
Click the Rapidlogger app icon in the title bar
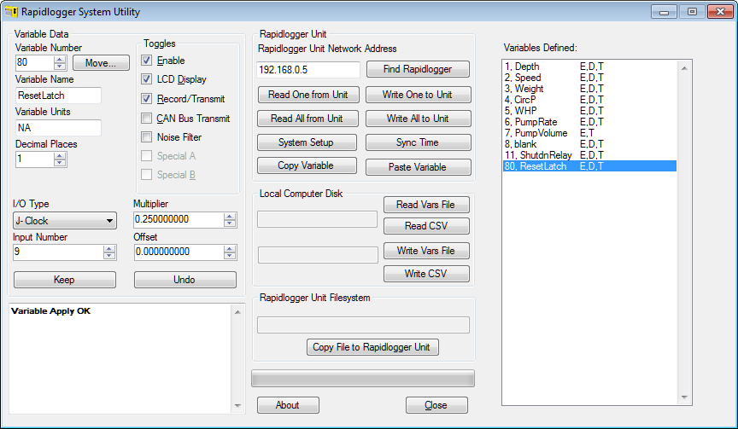pos(11,12)
